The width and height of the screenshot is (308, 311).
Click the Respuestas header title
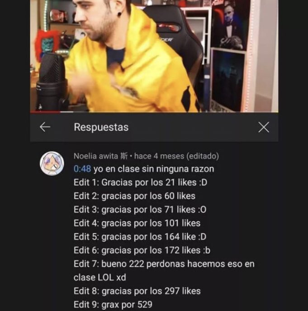point(101,127)
